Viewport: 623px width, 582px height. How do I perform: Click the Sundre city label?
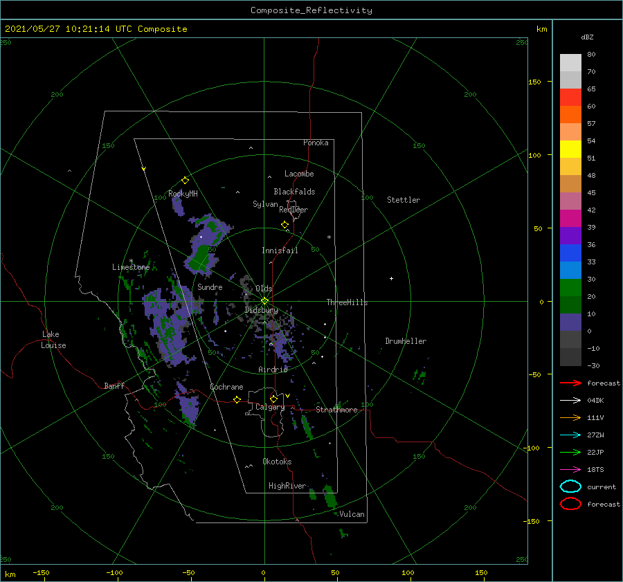point(210,287)
